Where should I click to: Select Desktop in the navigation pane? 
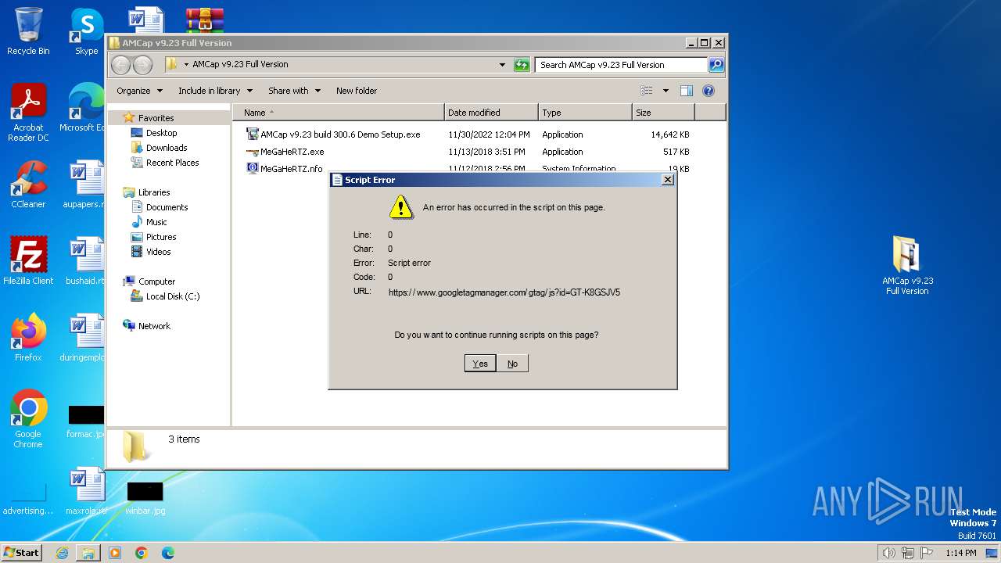click(161, 133)
